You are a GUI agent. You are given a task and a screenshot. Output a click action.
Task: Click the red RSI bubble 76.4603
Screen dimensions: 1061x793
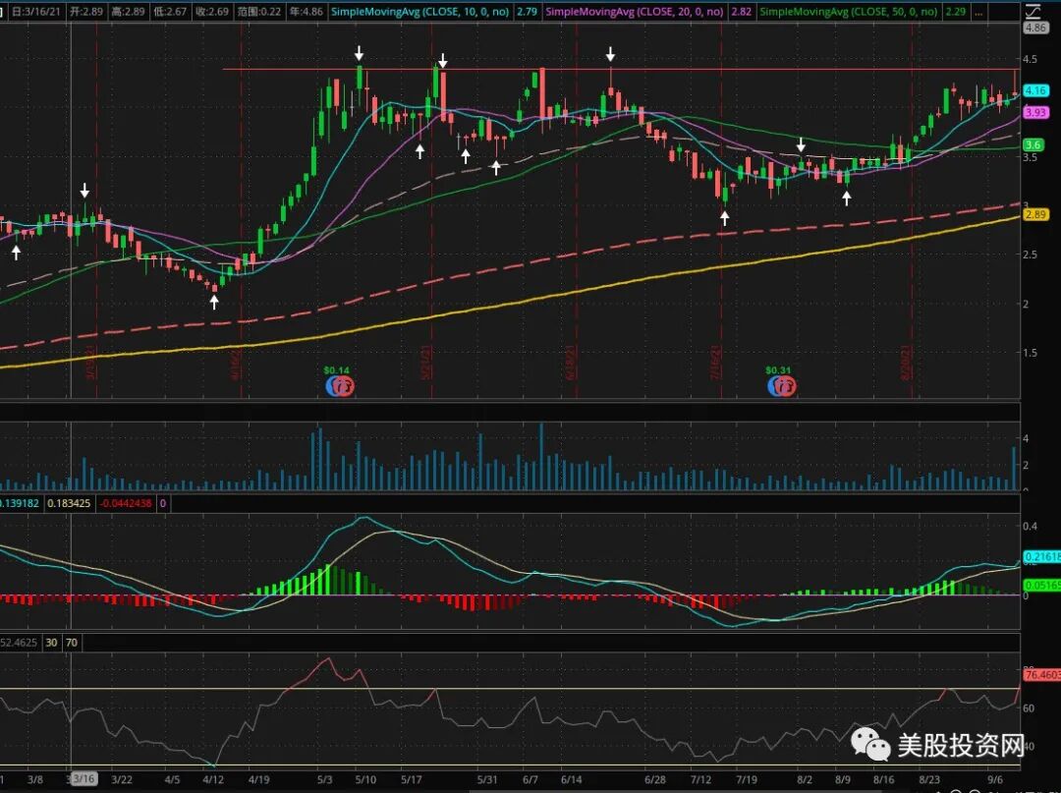tap(1042, 675)
